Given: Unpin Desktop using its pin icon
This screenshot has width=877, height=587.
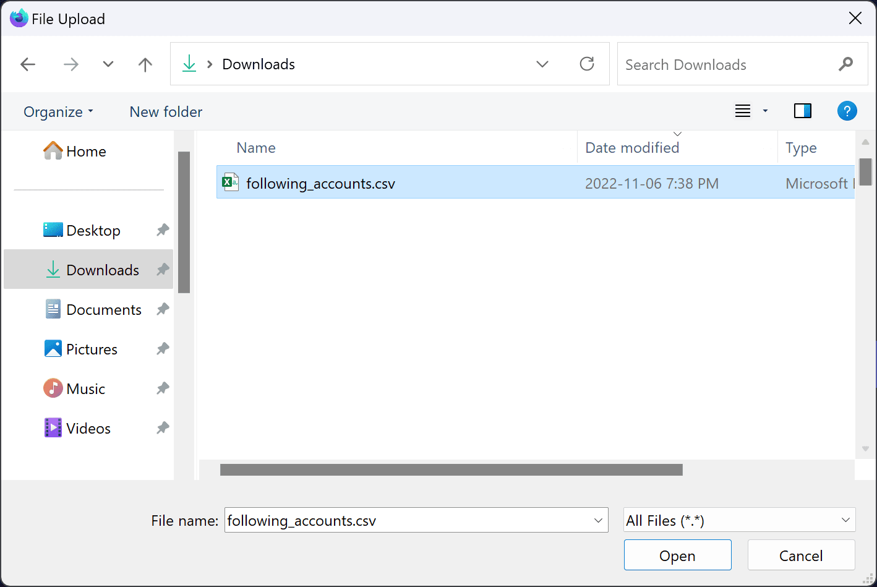Looking at the screenshot, I should click(x=163, y=230).
